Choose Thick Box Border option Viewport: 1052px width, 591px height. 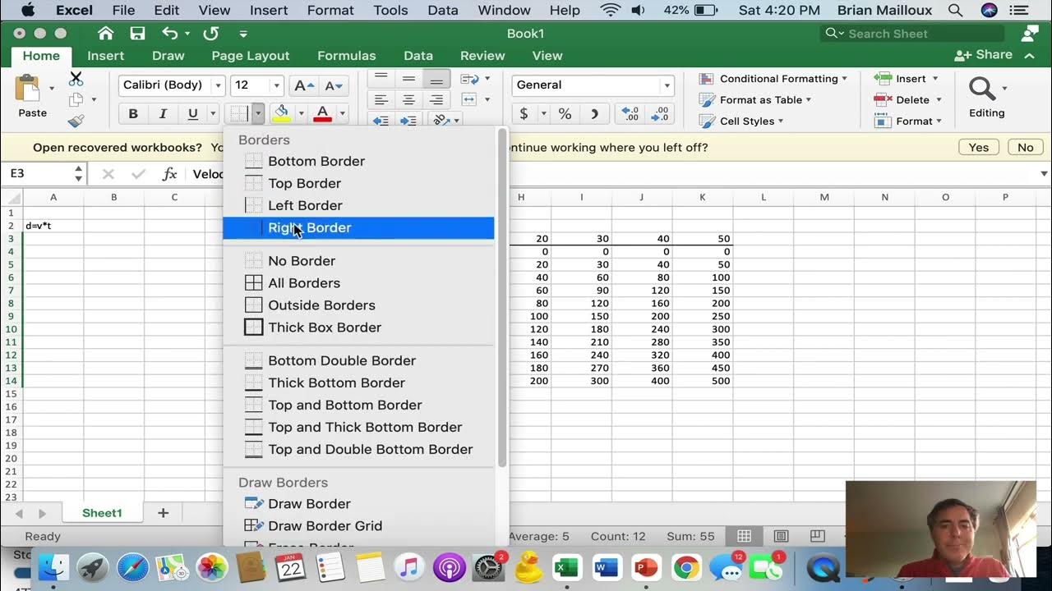point(358,328)
